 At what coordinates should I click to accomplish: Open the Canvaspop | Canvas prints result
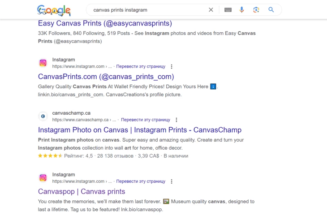82,191
